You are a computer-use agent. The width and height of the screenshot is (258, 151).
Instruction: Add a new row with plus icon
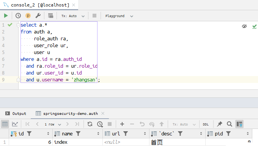coord(122,124)
